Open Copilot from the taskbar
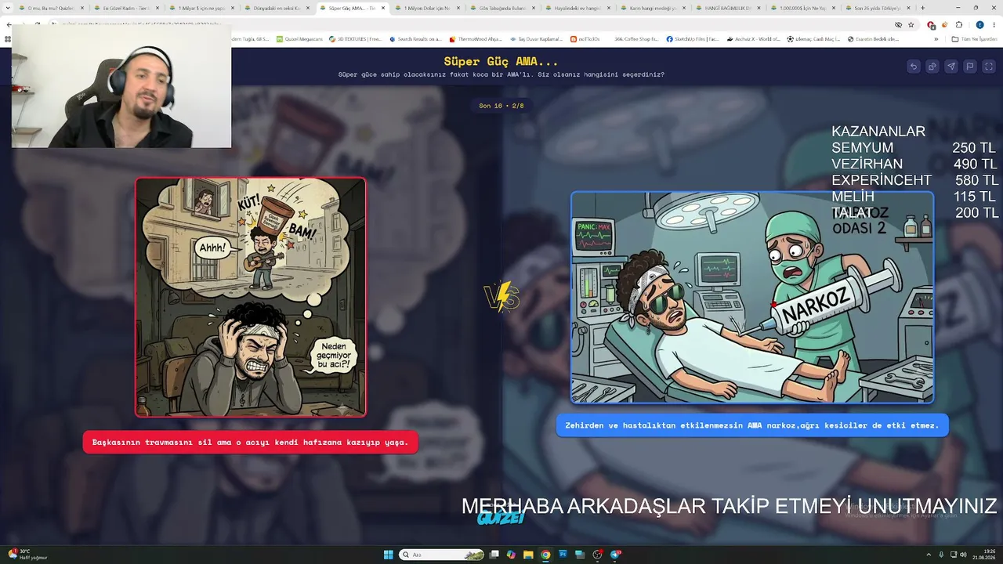 click(511, 555)
